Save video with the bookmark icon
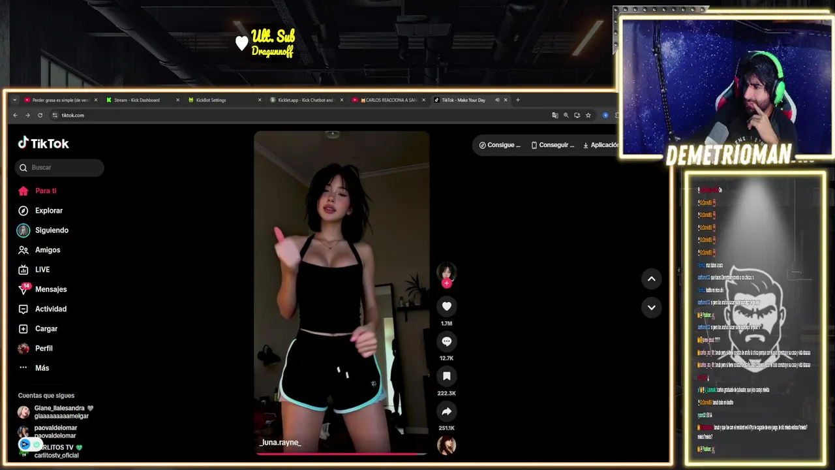The image size is (835, 470). coord(446,376)
